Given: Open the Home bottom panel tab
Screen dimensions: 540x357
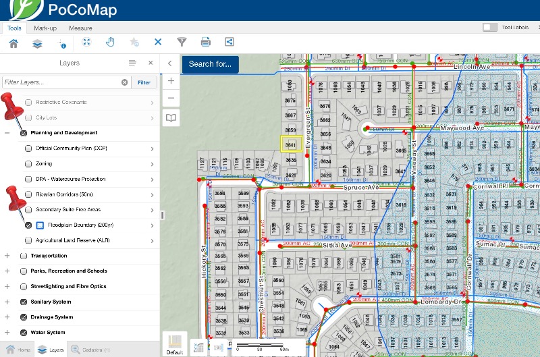Looking at the screenshot, I should [18, 350].
